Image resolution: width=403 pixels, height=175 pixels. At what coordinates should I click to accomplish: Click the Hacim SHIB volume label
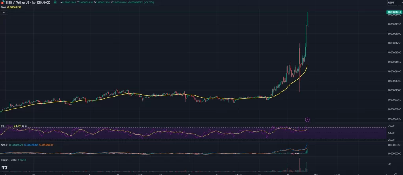(x=8, y=160)
